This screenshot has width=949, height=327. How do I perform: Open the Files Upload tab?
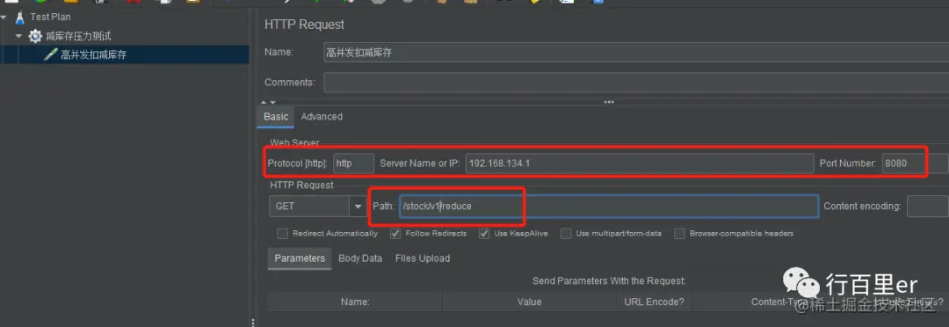[423, 258]
